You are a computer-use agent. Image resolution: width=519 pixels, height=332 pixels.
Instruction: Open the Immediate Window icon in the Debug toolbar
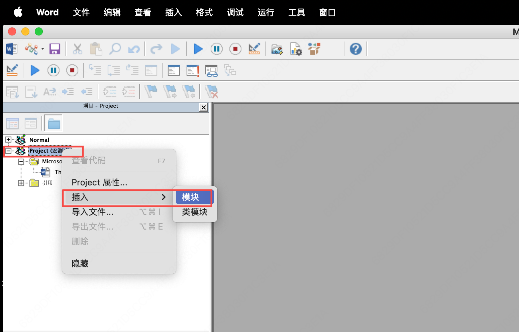(x=174, y=70)
